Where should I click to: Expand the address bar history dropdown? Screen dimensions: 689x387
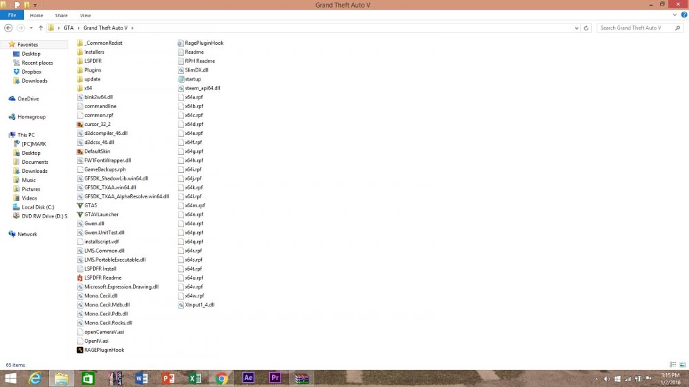[577, 28]
